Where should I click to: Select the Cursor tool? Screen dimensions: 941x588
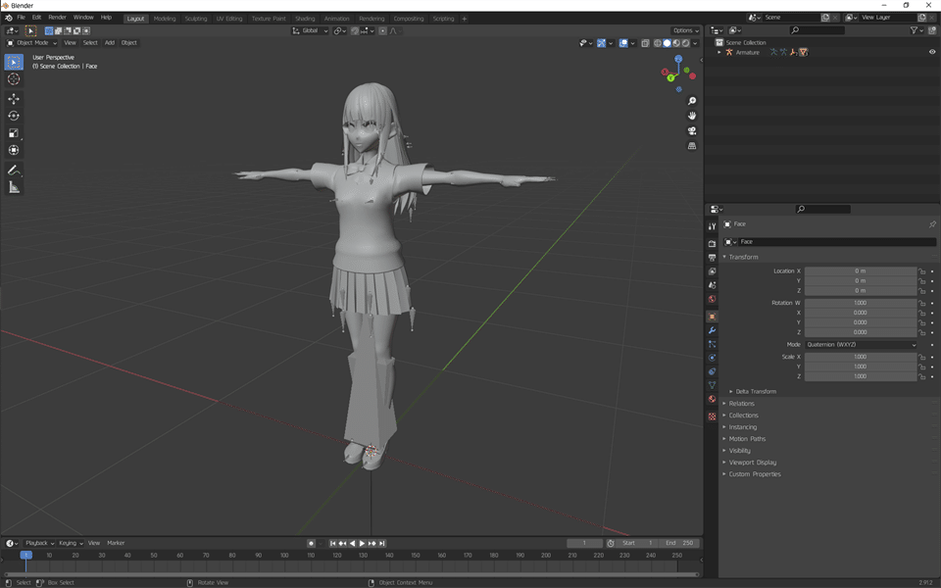pyautogui.click(x=14, y=79)
